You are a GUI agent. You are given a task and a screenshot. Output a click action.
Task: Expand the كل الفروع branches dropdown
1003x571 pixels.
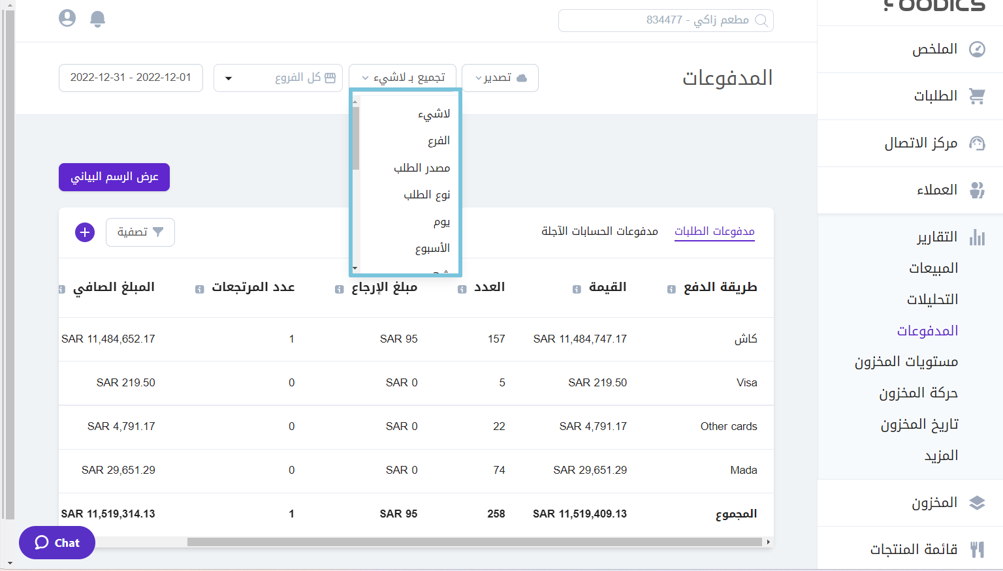coord(278,78)
